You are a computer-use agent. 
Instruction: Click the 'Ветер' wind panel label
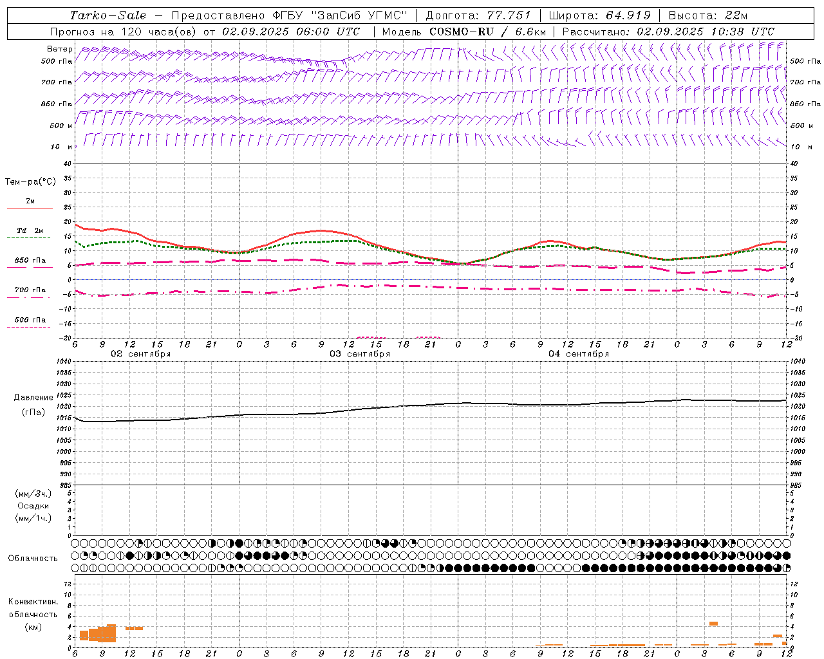point(59,49)
